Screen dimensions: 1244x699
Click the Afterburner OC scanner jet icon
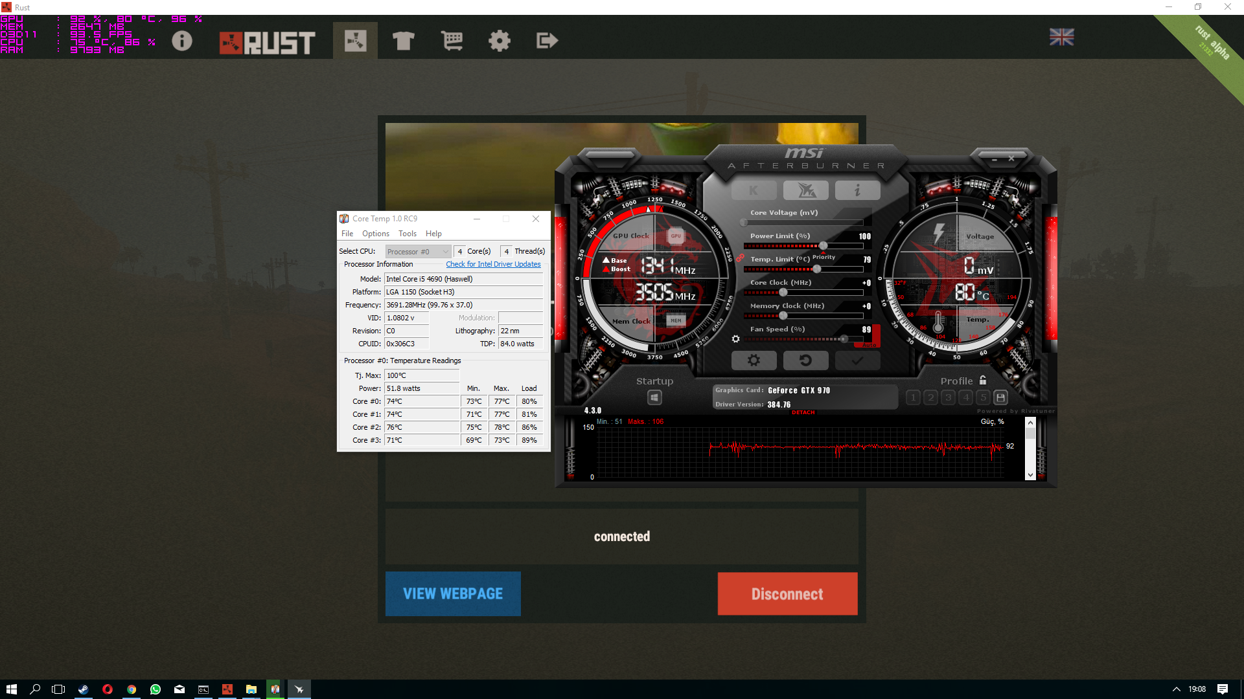point(806,190)
